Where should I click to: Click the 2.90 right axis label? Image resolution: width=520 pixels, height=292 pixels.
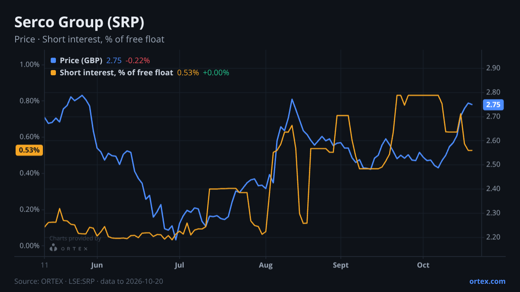pyautogui.click(x=494, y=68)
